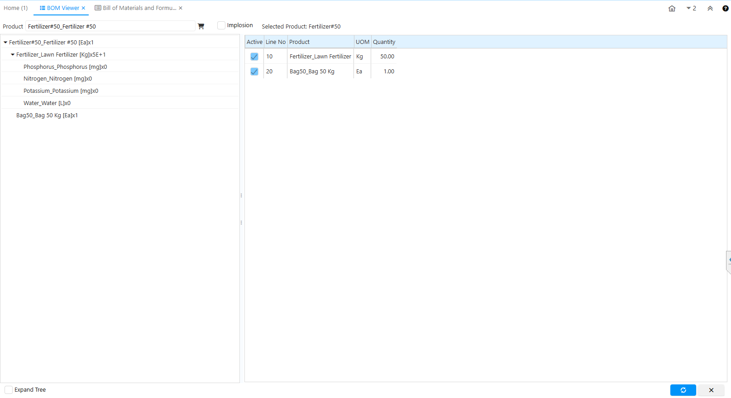The height and width of the screenshot is (398, 731).
Task: Click the Product input field
Action: (110, 26)
